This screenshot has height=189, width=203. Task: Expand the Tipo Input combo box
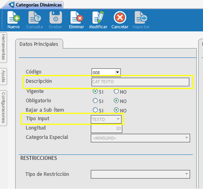click(106, 119)
